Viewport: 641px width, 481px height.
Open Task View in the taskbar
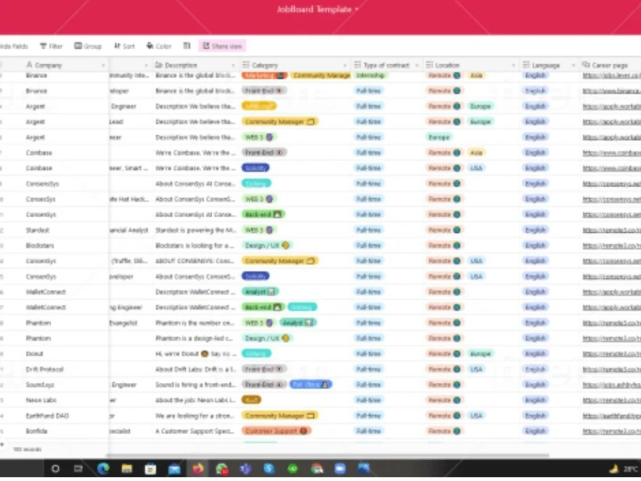(78, 469)
